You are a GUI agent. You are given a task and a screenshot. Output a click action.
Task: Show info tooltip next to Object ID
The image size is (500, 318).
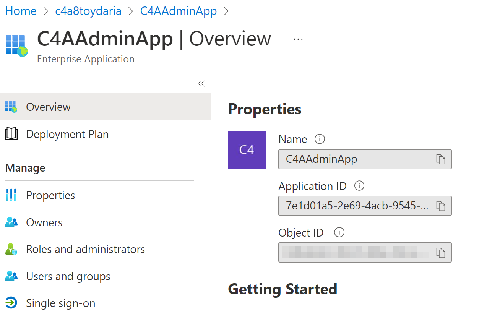(x=339, y=232)
